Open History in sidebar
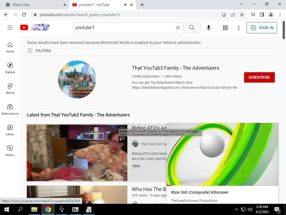 click(10, 151)
